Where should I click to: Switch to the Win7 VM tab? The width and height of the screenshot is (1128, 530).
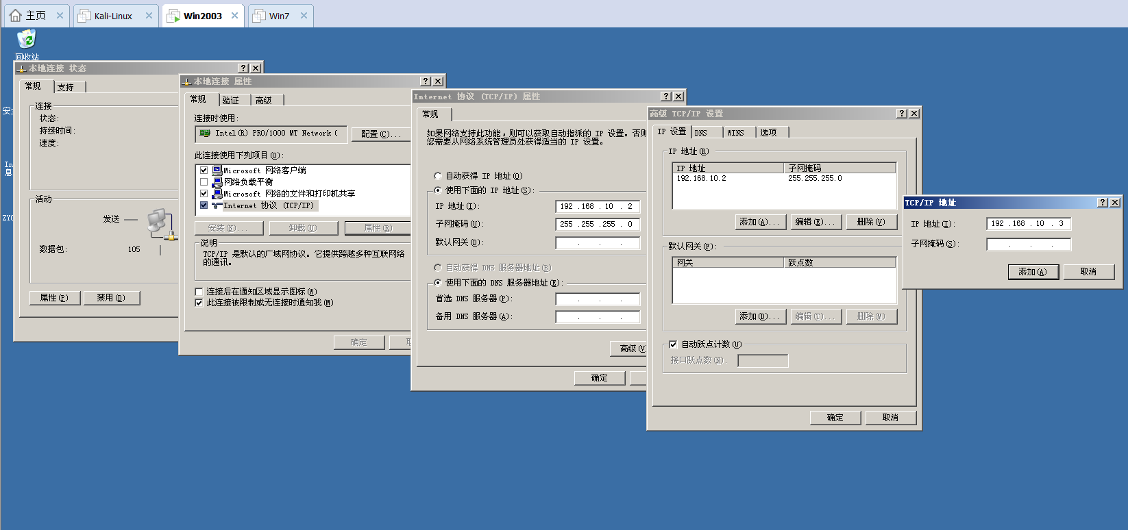tap(279, 16)
